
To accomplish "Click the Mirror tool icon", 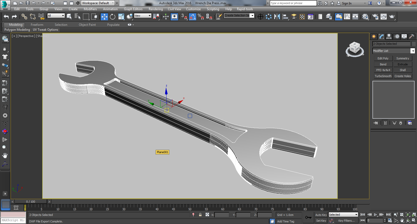I will tap(277, 17).
